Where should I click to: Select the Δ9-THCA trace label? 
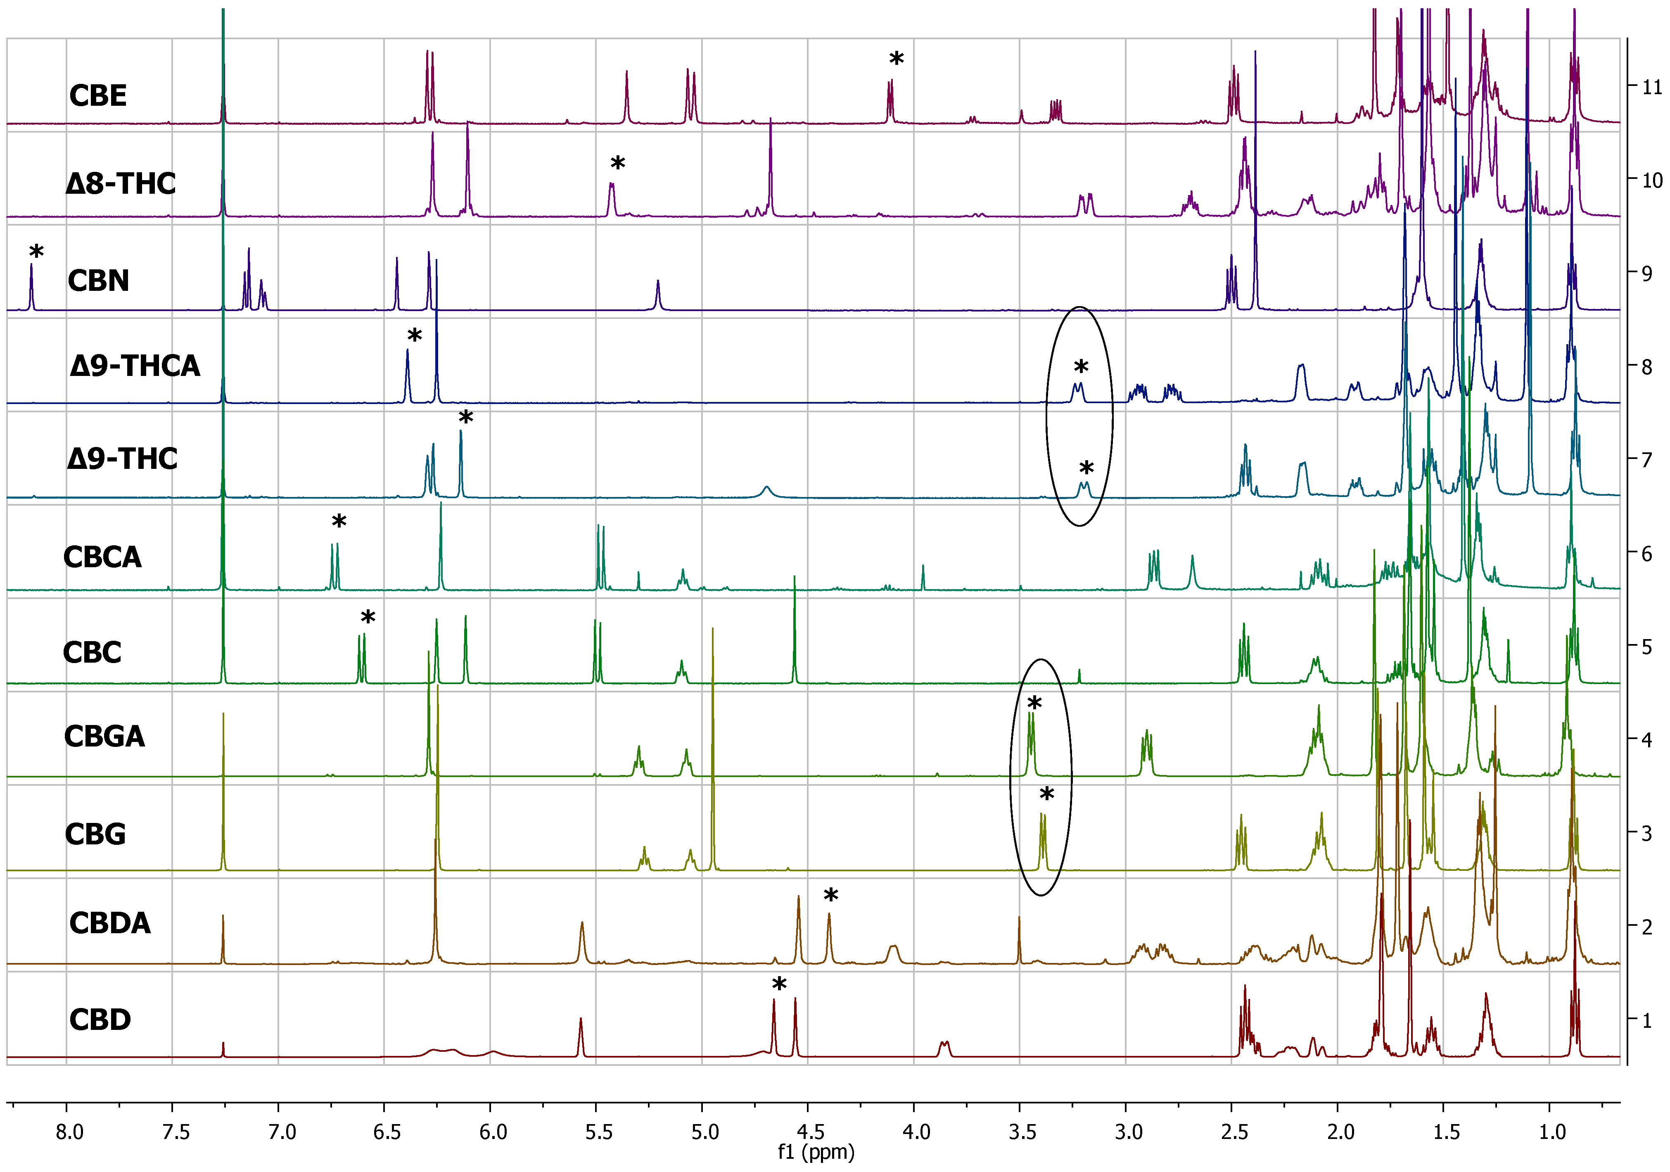135,366
